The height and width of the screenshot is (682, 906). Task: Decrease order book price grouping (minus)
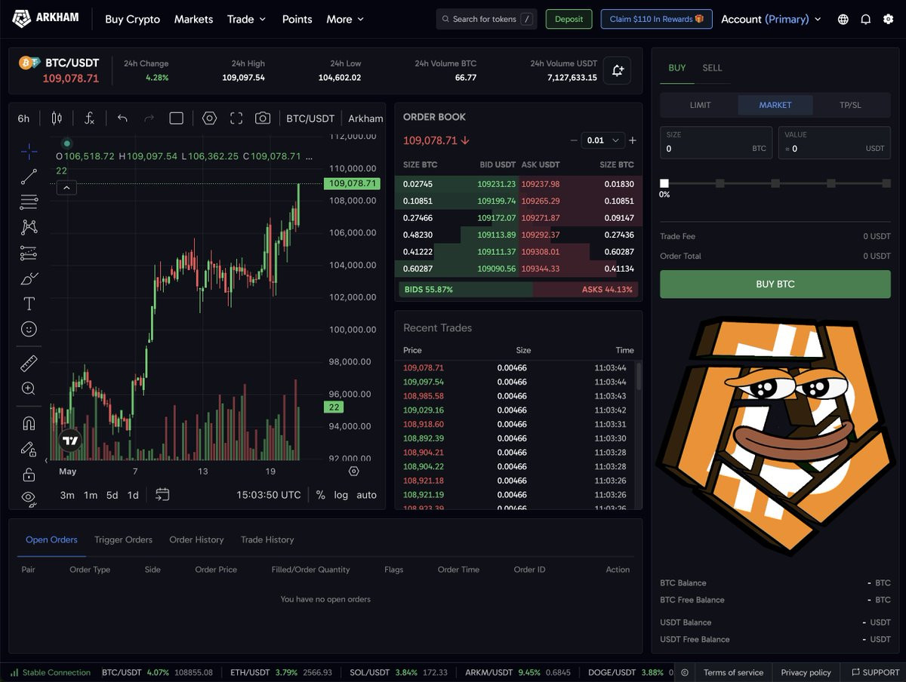click(x=574, y=140)
